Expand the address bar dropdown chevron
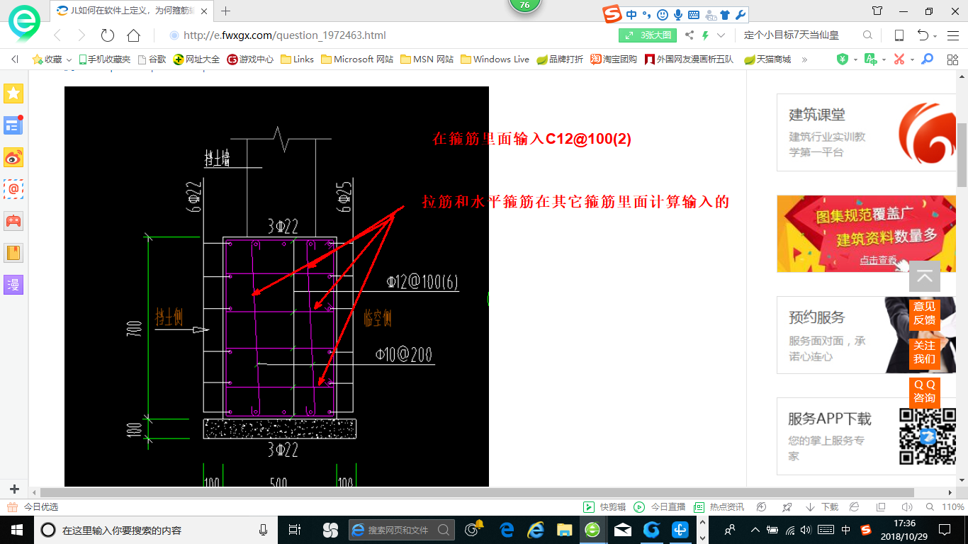This screenshot has height=544, width=968. pos(721,35)
